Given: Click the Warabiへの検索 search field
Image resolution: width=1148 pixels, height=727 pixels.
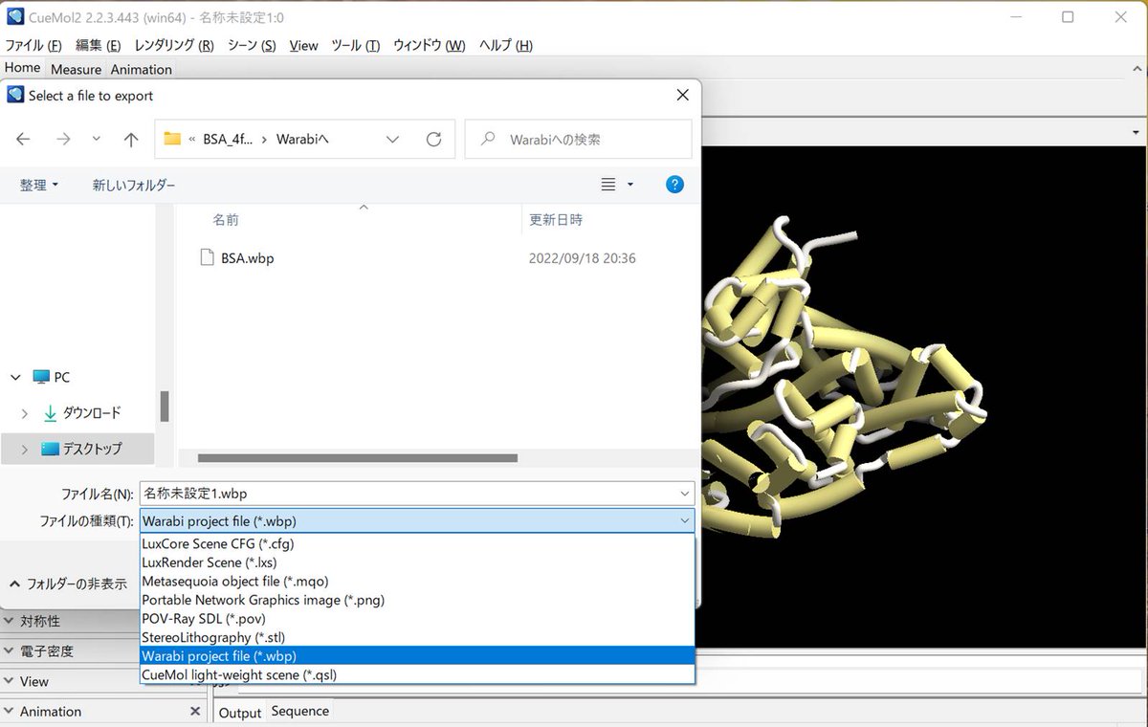Looking at the screenshot, I should pyautogui.click(x=578, y=139).
